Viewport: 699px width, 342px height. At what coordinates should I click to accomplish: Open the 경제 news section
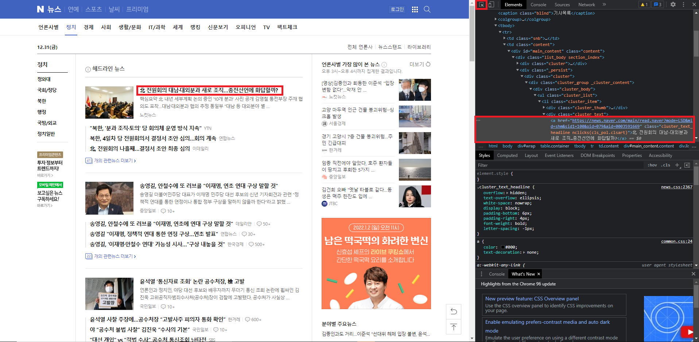[89, 27]
